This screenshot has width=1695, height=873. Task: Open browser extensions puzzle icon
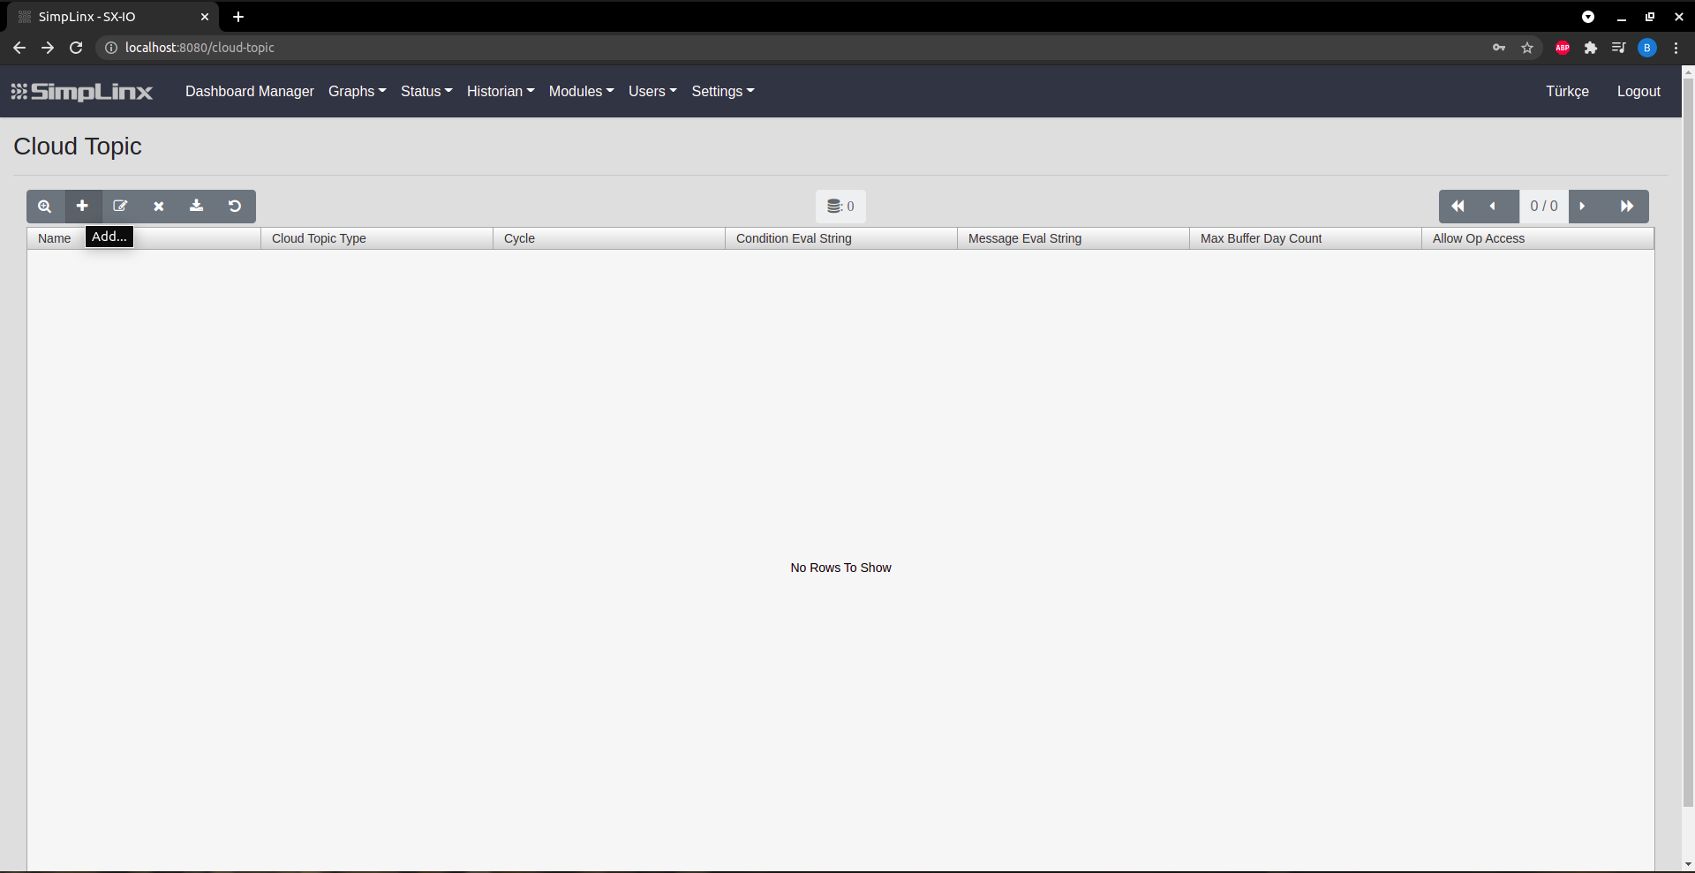click(1591, 48)
